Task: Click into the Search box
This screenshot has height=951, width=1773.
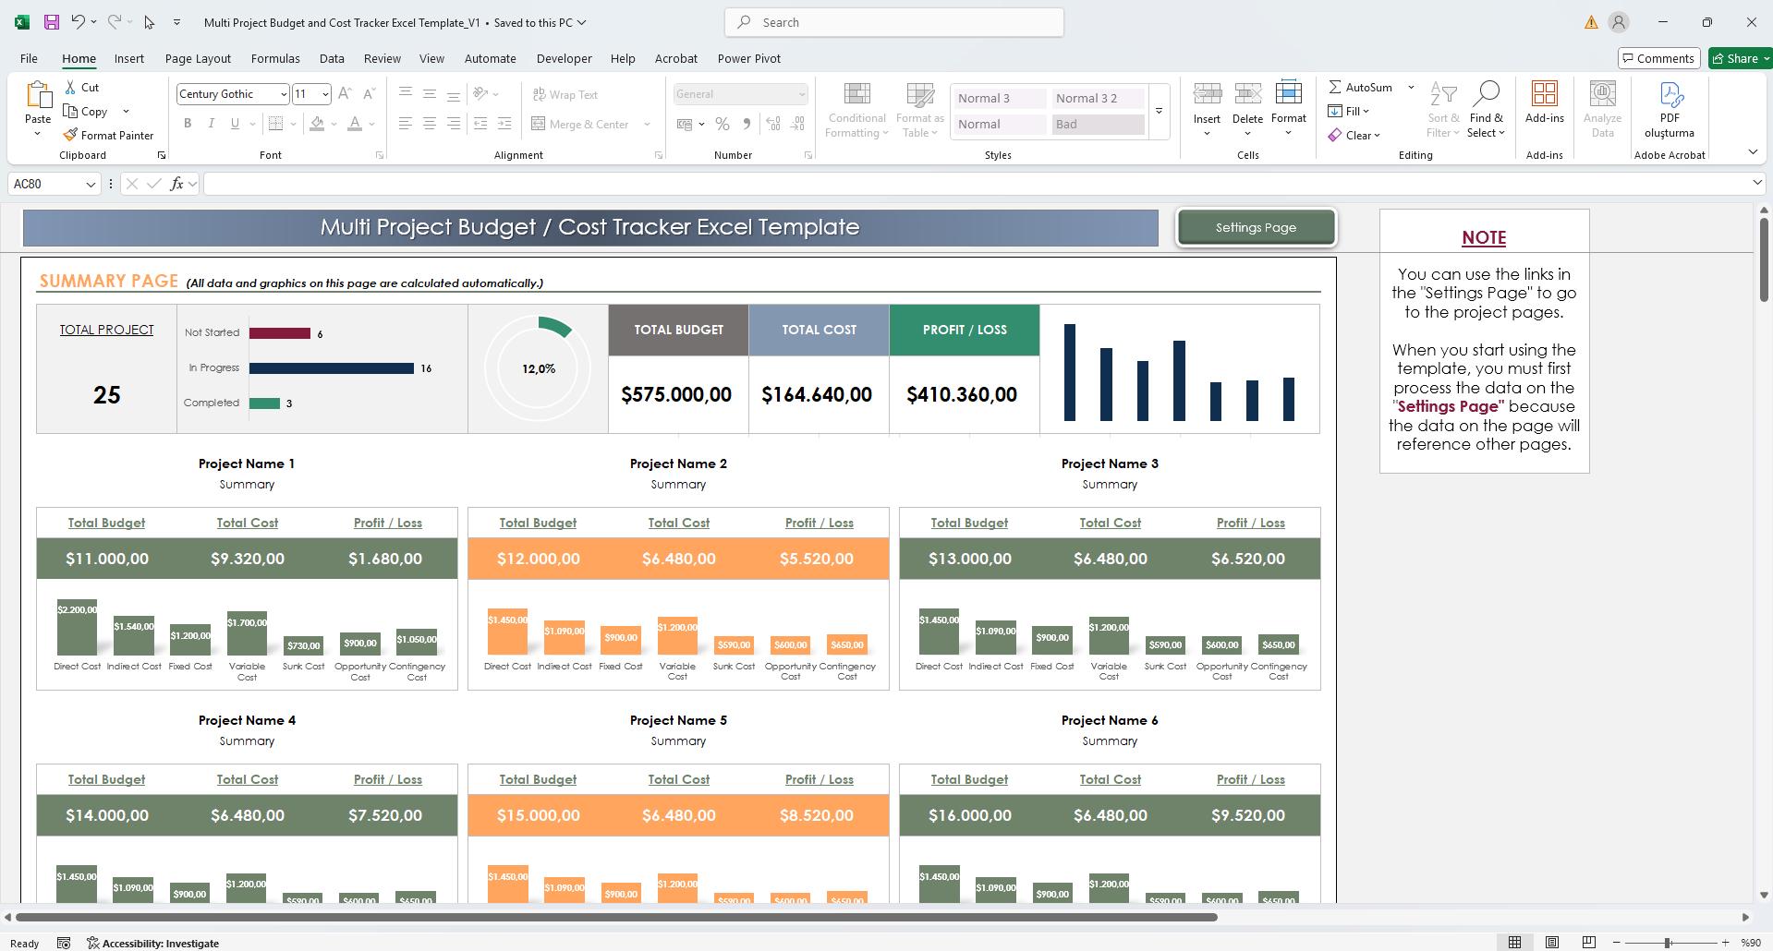Action: [894, 22]
